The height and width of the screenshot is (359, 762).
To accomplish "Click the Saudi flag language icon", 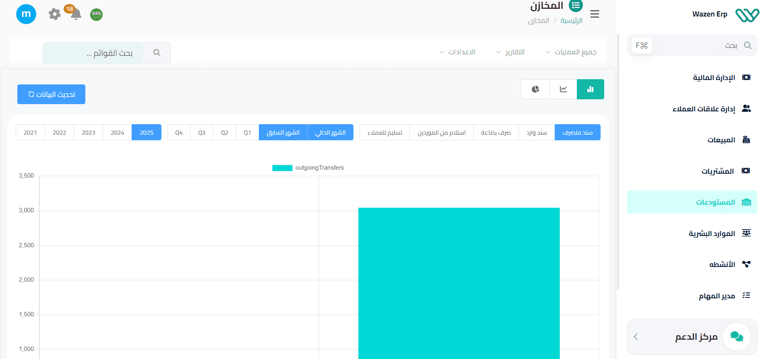I will 96,15.
